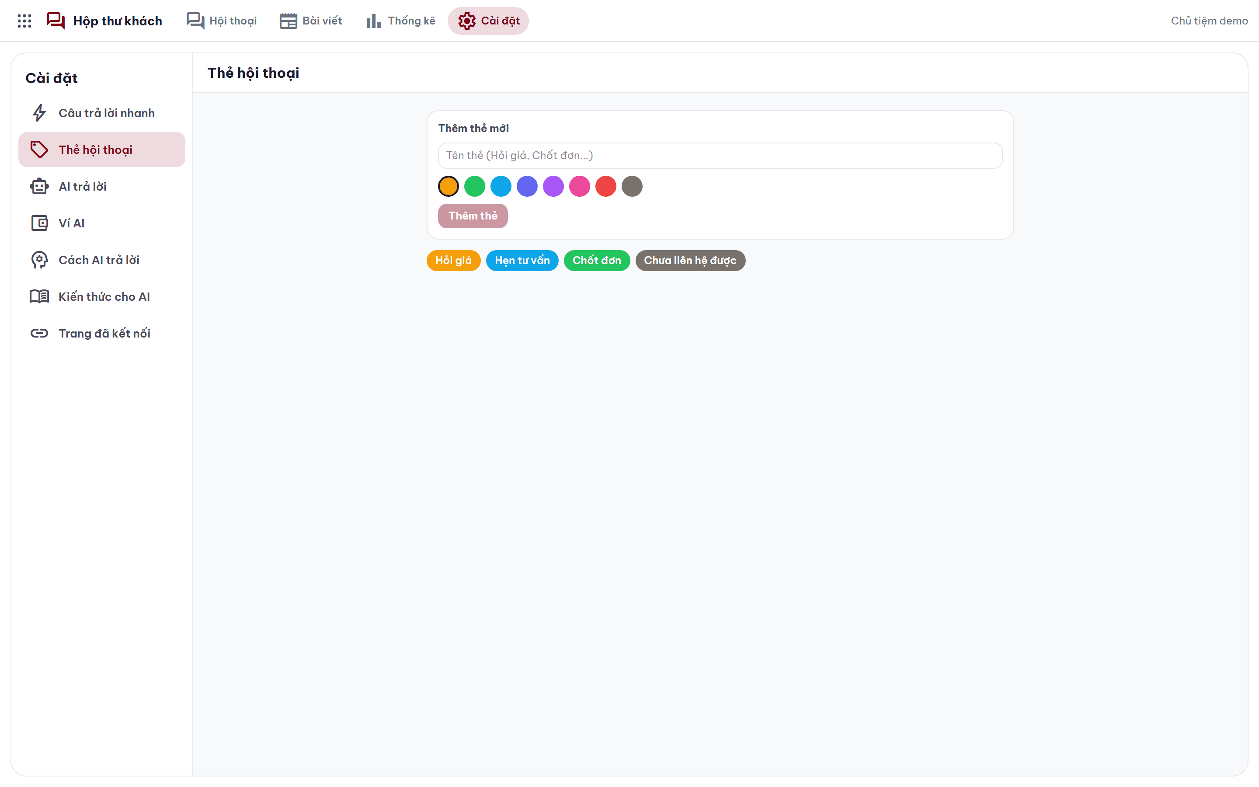1259x787 pixels.
Task: Go to the Thống kê tab
Action: [x=401, y=21]
